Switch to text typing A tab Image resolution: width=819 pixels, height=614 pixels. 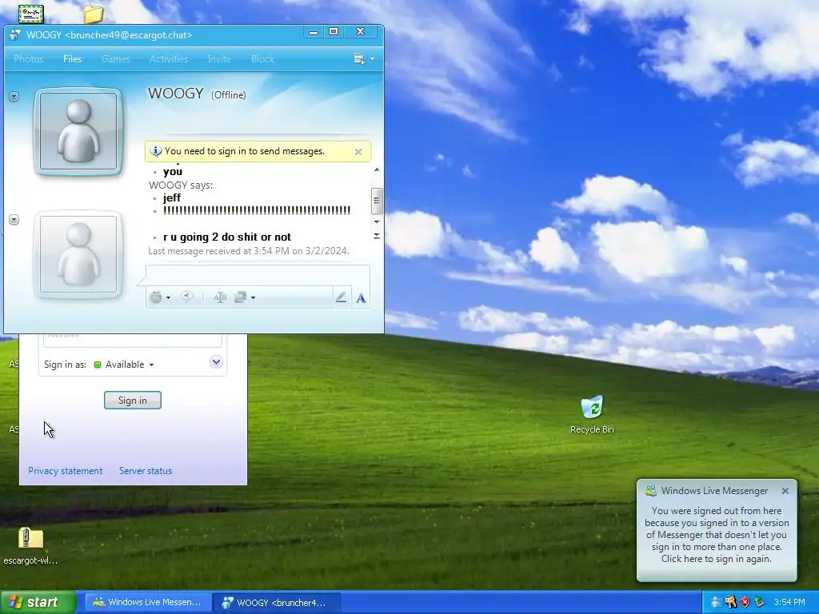tap(361, 298)
